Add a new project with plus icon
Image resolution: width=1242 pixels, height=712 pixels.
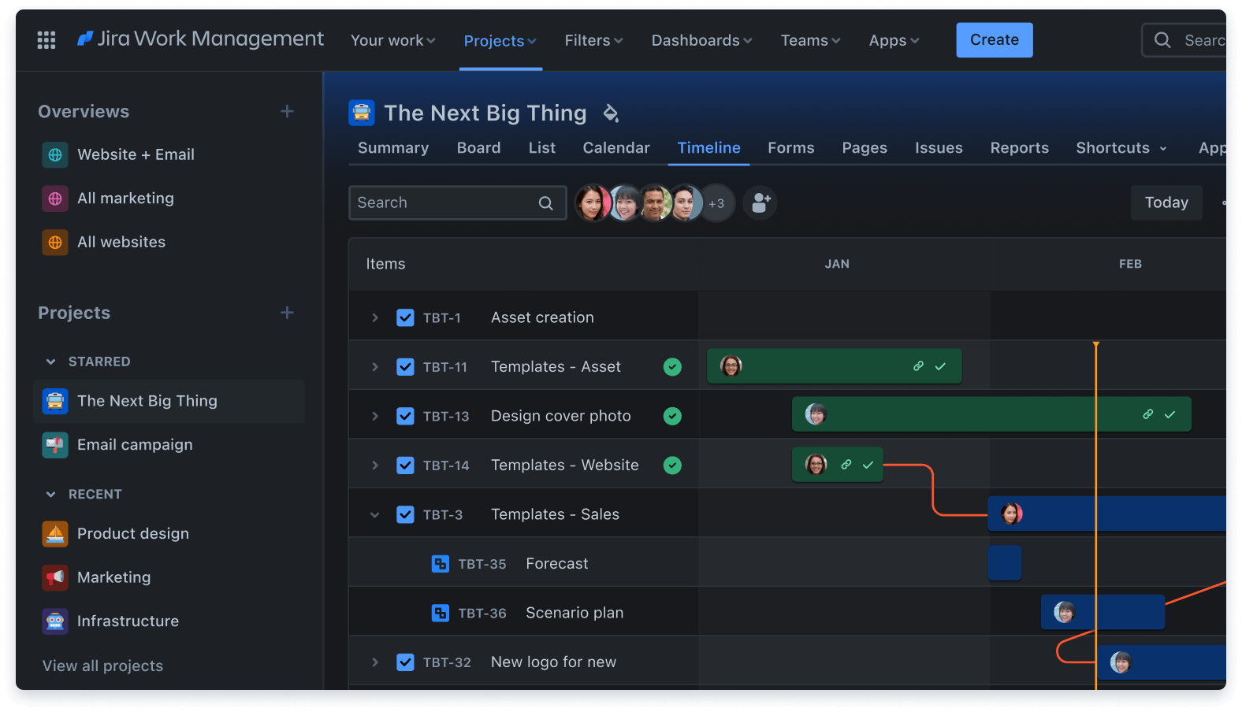tap(287, 313)
